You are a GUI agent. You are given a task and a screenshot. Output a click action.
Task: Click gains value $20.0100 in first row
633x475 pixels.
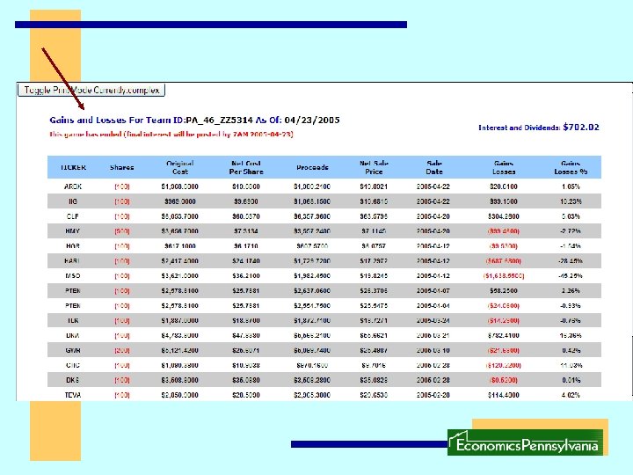pyautogui.click(x=504, y=186)
